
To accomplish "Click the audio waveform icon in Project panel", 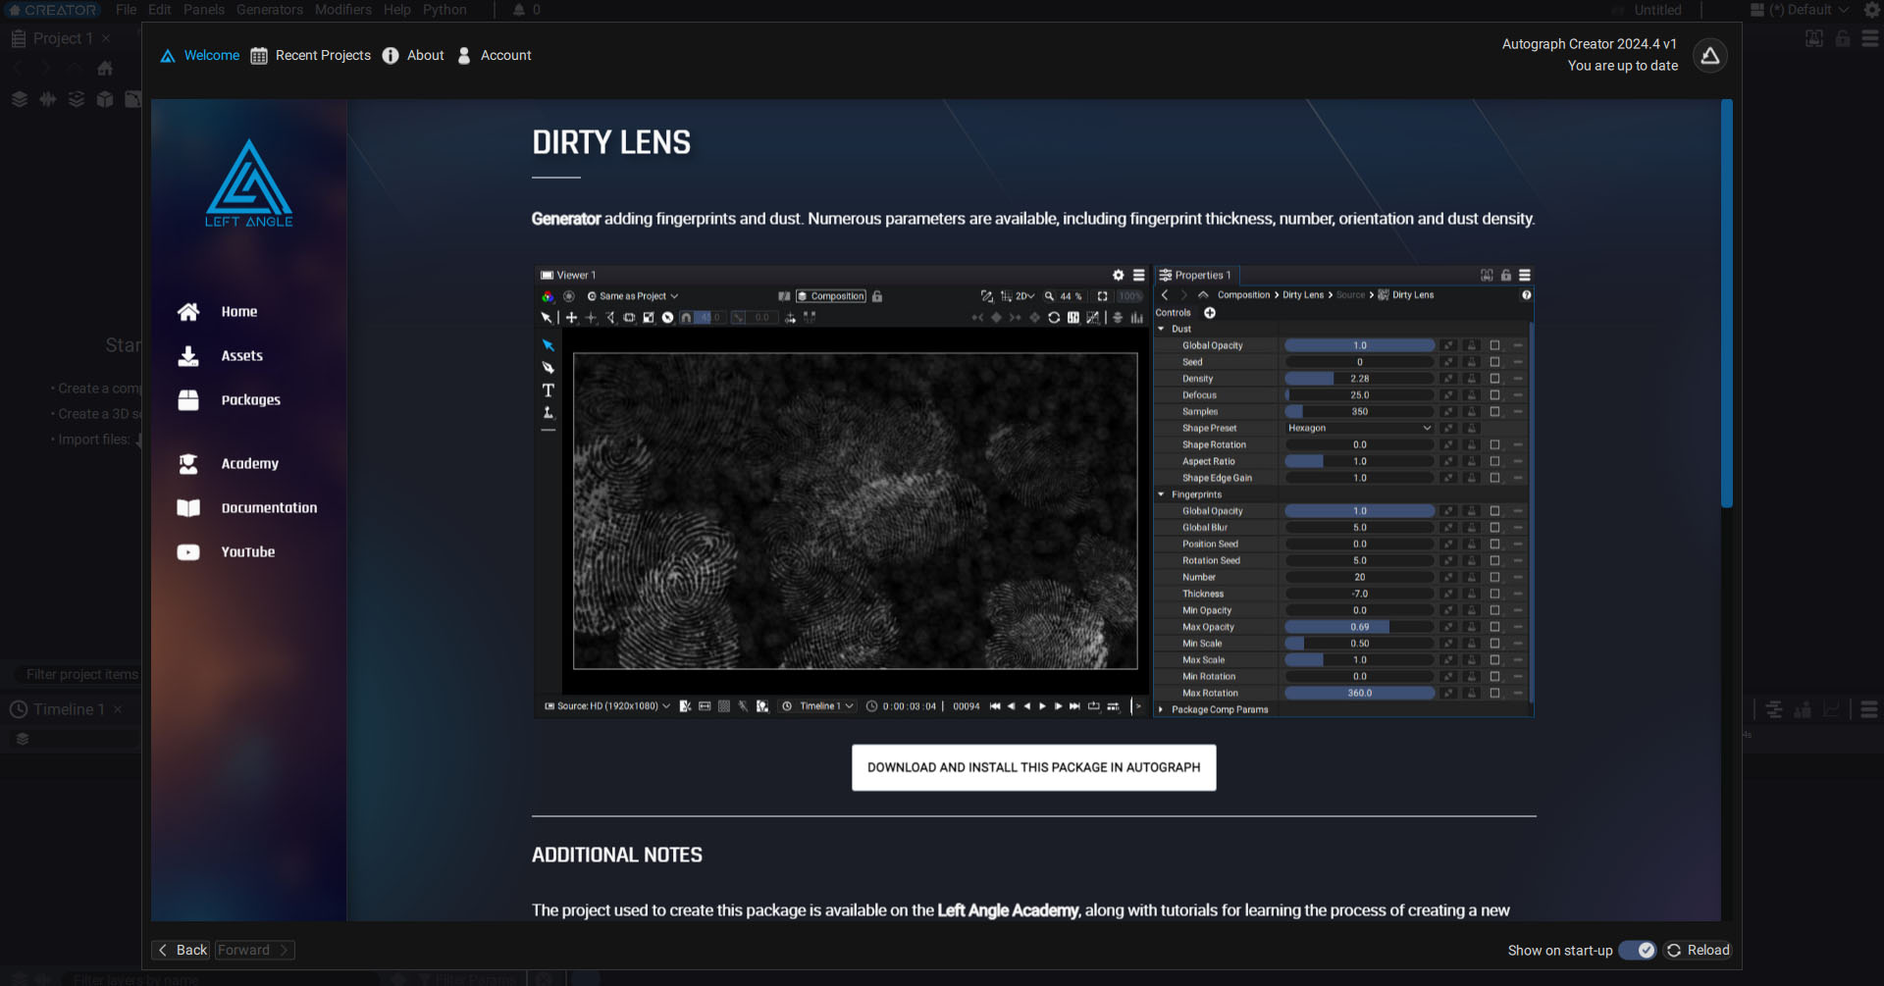I will click(x=47, y=99).
